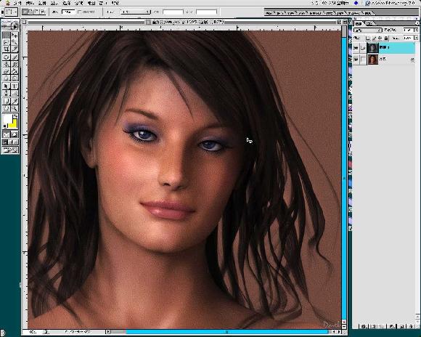Select the Blur tool
Image resolution: width=421 pixels, height=337 pixels.
[x=6, y=78]
